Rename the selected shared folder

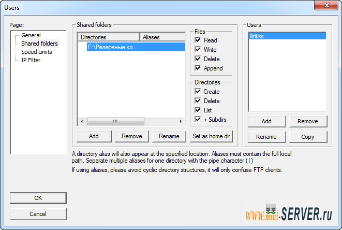(x=169, y=136)
